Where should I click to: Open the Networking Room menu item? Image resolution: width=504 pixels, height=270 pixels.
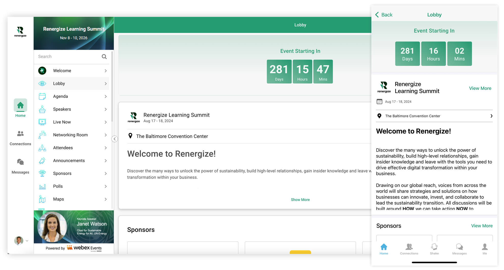72,135
